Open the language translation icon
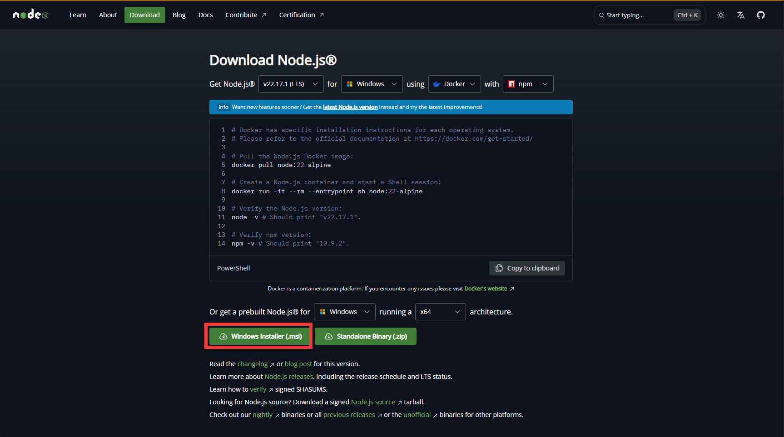Viewport: 784px width, 437px height. click(740, 15)
